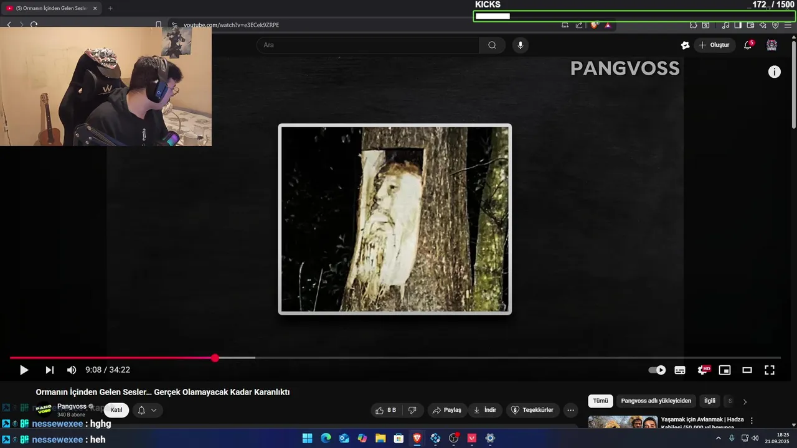Open the more actions ellipsis menu
The image size is (797, 448).
[570, 410]
